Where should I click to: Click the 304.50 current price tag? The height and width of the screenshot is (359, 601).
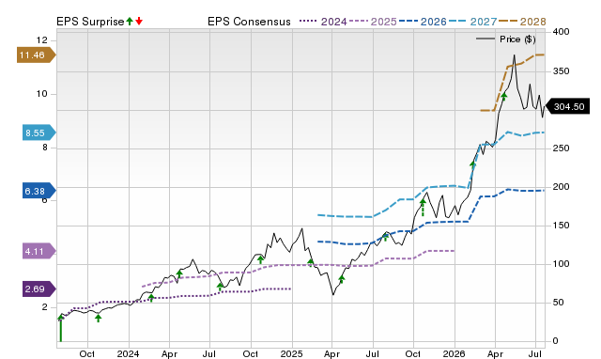point(567,106)
